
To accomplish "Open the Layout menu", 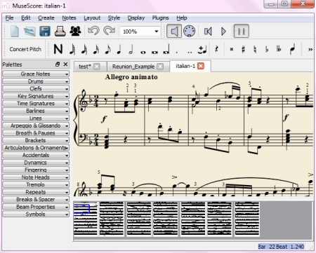I will pos(92,18).
